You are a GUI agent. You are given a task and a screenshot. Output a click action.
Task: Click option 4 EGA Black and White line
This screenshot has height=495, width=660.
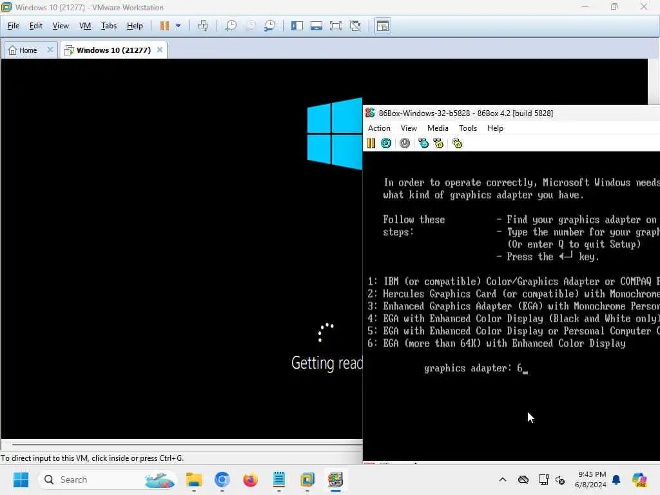point(514,318)
